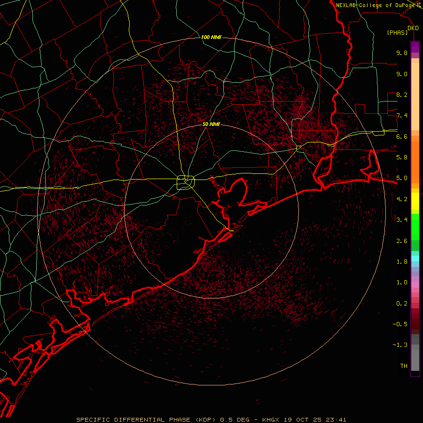
Task: Click the 6.6 scale value
Action: click(x=402, y=136)
